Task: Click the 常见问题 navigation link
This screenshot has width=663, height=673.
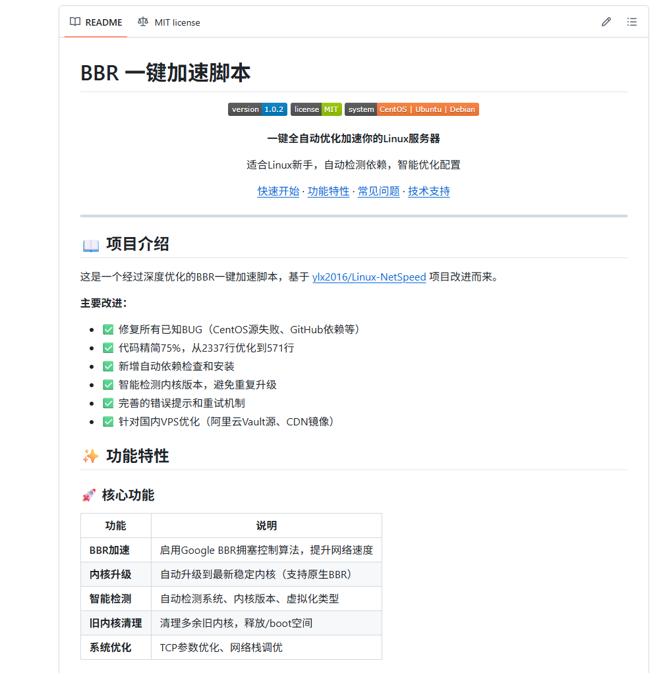Action: [x=378, y=190]
